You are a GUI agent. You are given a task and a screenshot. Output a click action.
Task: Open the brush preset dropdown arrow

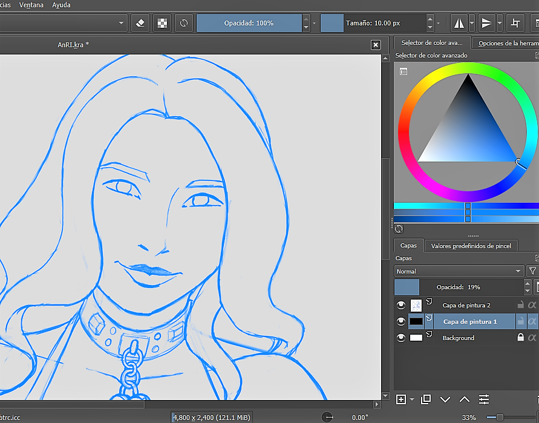click(121, 23)
